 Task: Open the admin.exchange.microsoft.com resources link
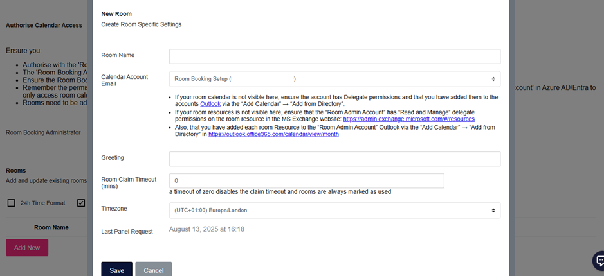408,119
